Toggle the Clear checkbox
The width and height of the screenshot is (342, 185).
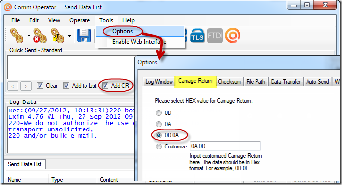(x=40, y=86)
